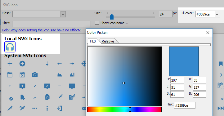Pick the bar chart icon
Screen dimensions: 224x116
point(72,75)
